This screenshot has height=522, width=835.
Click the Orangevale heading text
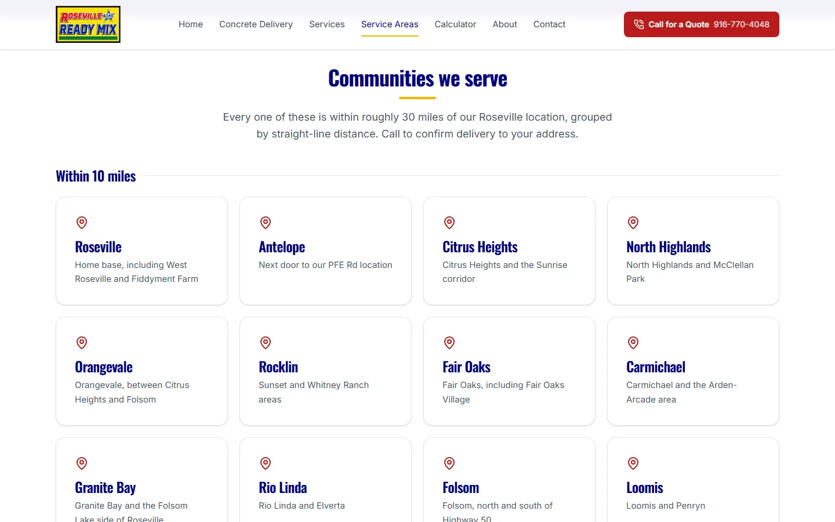click(x=104, y=367)
